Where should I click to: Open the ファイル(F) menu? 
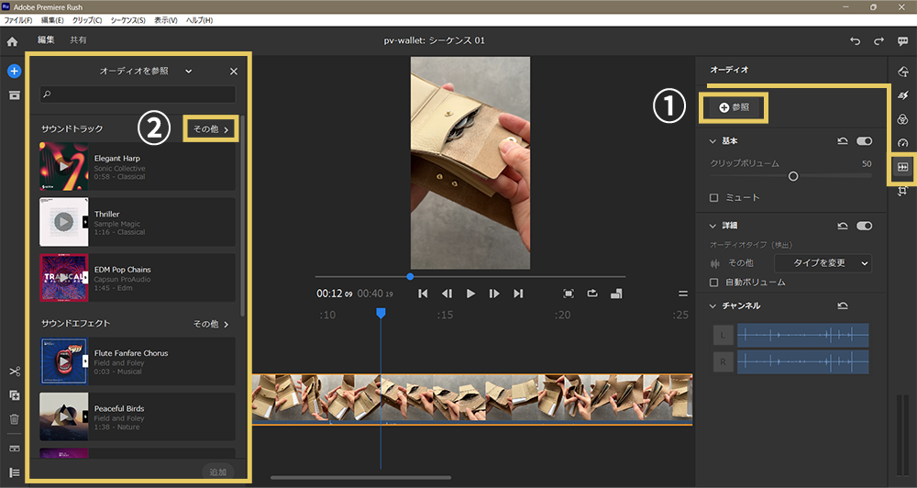[x=18, y=20]
